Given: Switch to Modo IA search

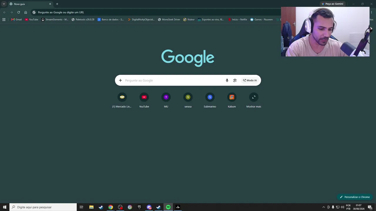Looking at the screenshot, I should tap(250, 80).
